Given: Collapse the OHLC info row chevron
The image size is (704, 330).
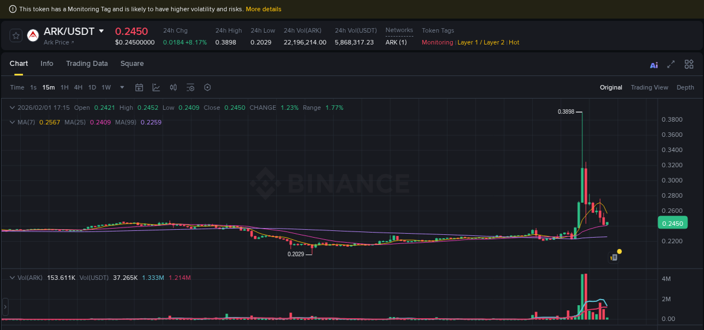Looking at the screenshot, I should coord(12,107).
